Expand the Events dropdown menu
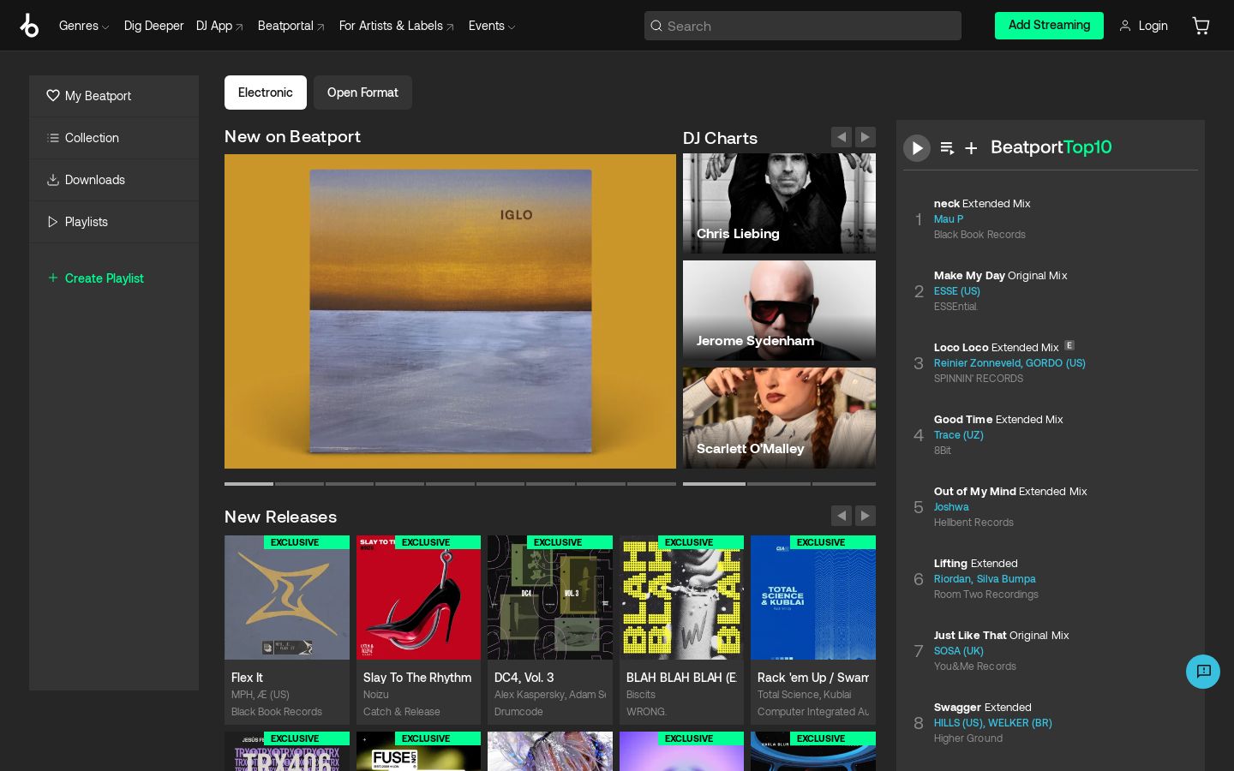The width and height of the screenshot is (1234, 771). (492, 26)
